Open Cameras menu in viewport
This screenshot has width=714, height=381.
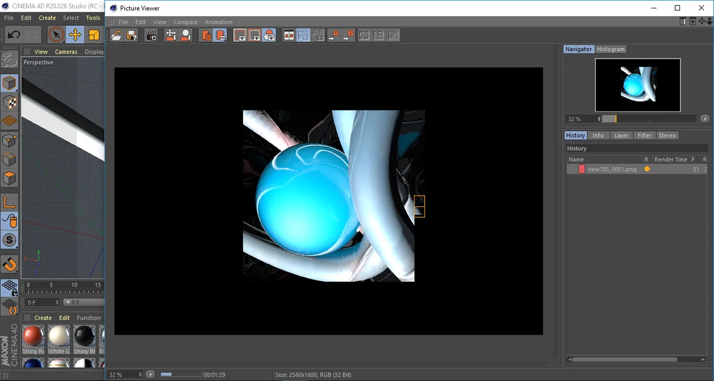click(x=66, y=52)
